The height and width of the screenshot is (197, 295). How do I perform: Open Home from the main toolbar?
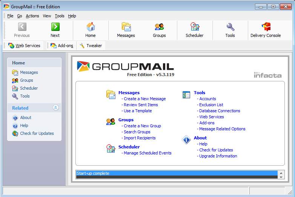[91, 30]
